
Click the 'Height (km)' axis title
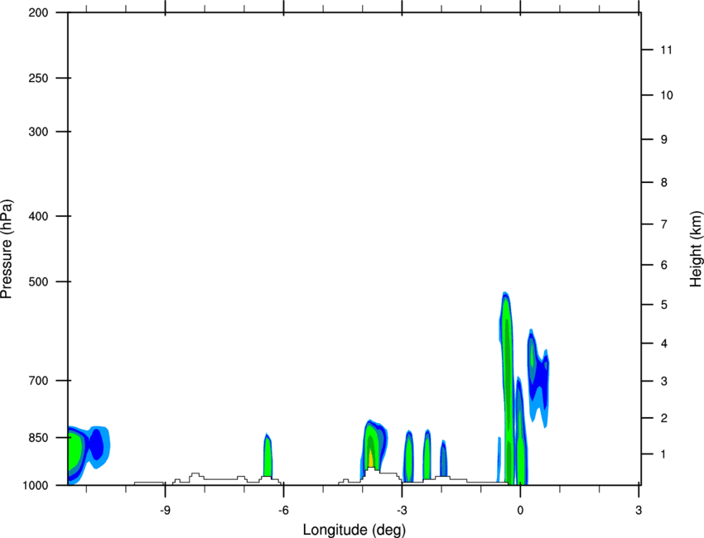[696, 249]
